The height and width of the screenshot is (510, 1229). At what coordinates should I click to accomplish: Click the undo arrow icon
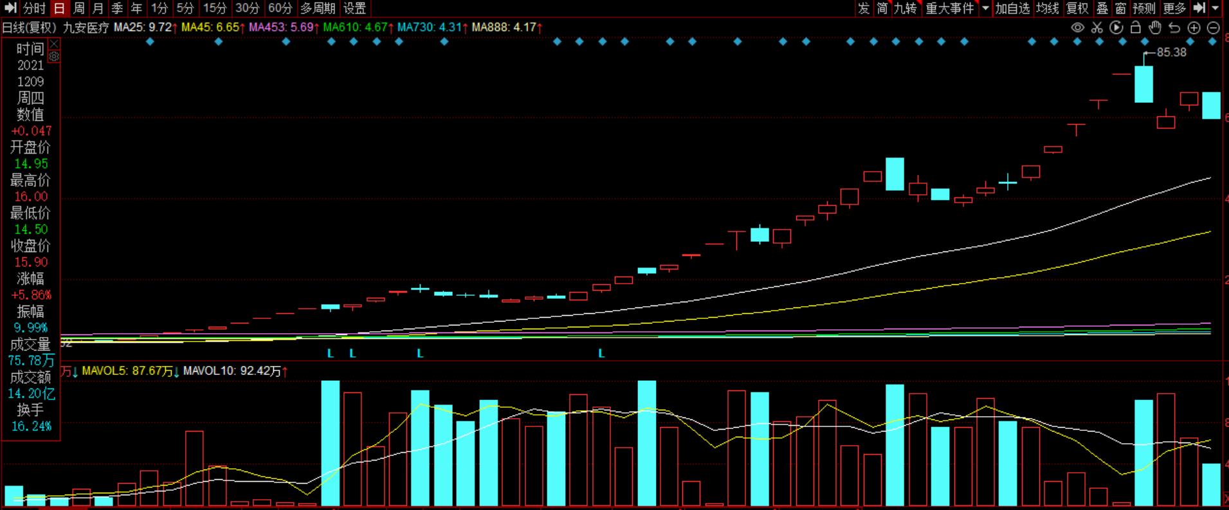tap(1174, 28)
